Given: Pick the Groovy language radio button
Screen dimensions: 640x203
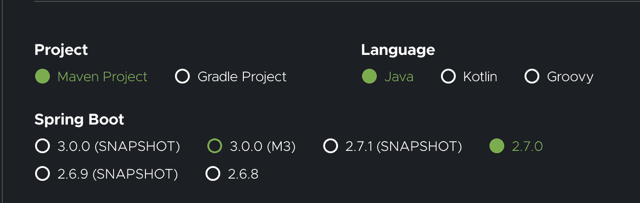Looking at the screenshot, I should (532, 76).
